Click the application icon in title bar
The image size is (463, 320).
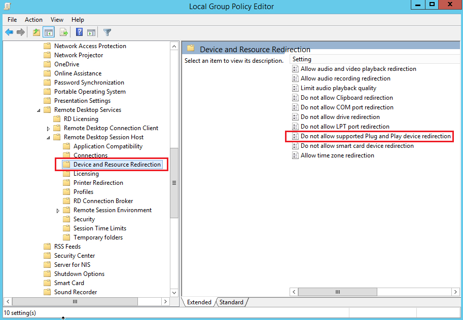point(8,6)
